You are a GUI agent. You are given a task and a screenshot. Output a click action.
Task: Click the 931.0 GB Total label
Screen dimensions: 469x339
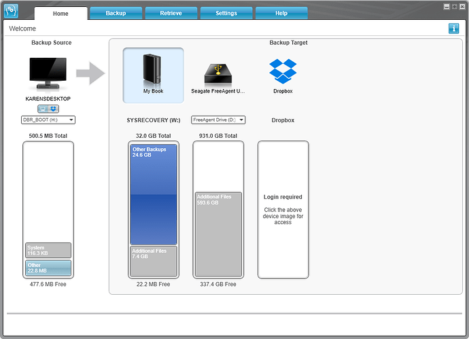[x=218, y=136]
